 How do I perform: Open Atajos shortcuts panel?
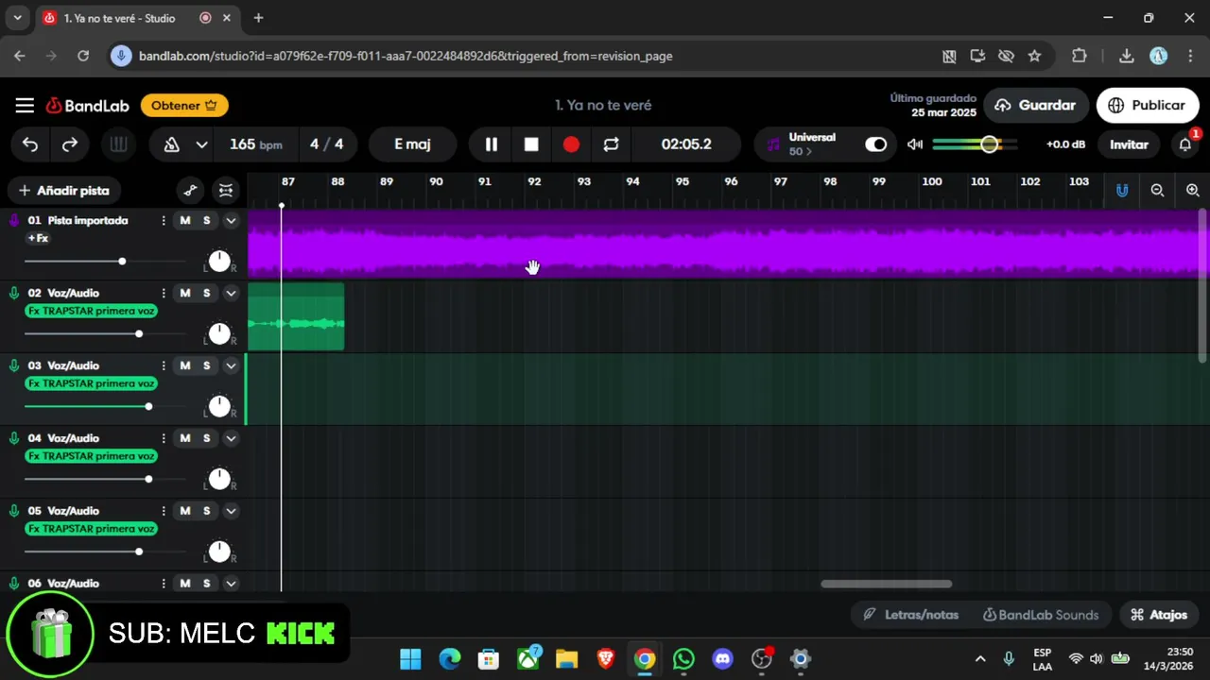pyautogui.click(x=1159, y=615)
